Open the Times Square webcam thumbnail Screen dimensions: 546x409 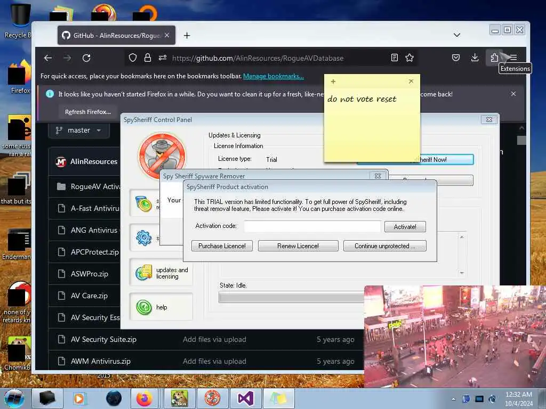click(x=455, y=337)
